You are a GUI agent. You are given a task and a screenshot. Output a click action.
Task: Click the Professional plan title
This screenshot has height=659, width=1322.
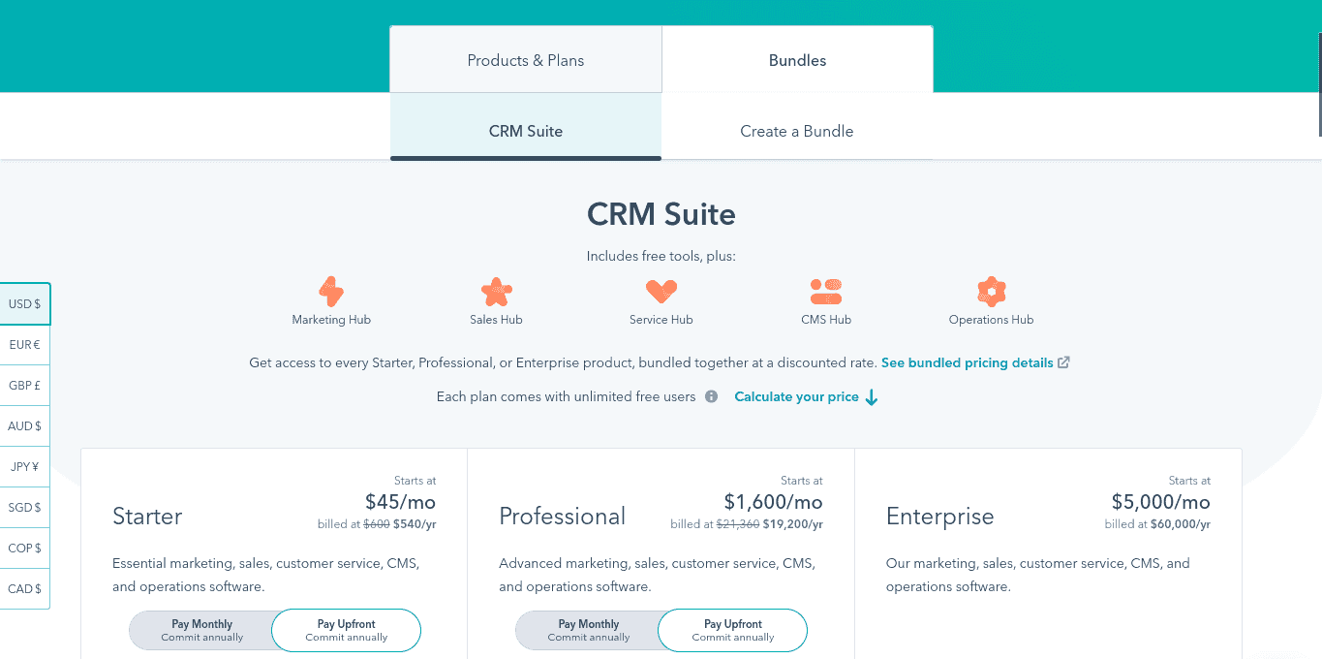pyautogui.click(x=563, y=517)
